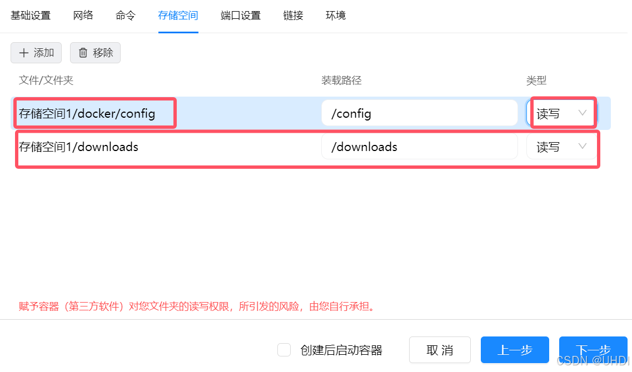Click the 移除 button to remove selected path
Screen dimensions: 632x372
click(95, 53)
